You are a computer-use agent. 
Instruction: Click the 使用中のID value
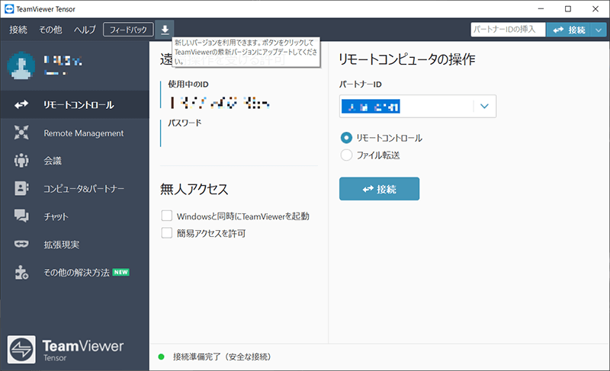pyautogui.click(x=220, y=103)
